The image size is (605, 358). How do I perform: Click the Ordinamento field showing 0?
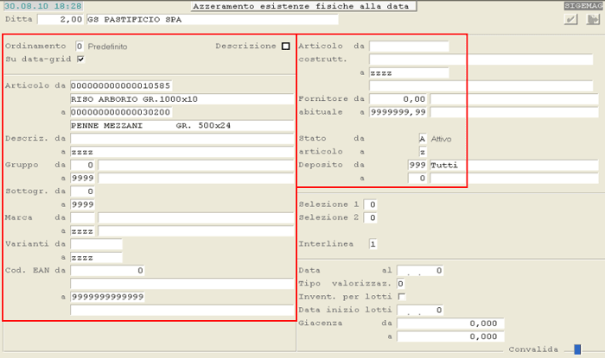79,46
